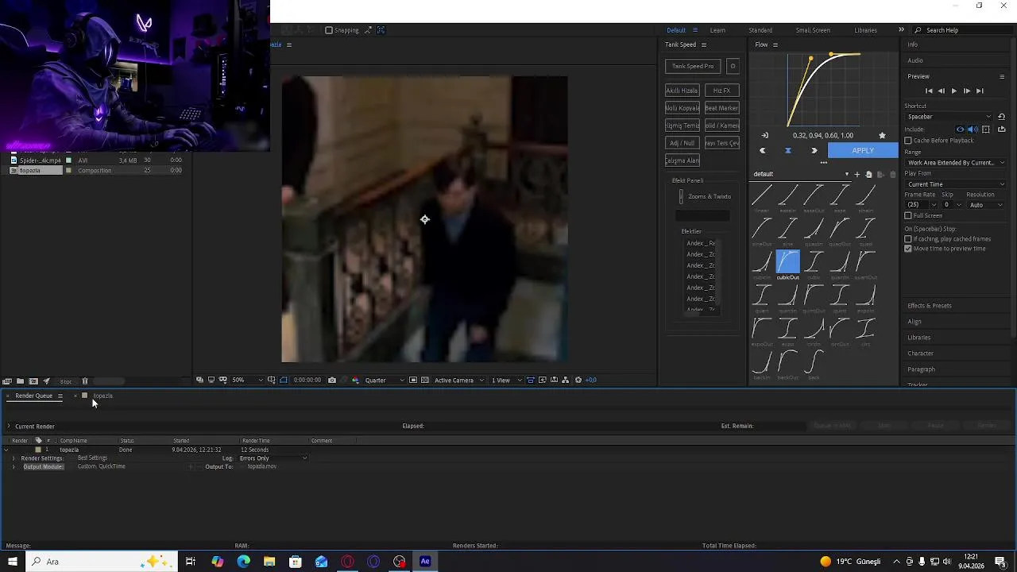This screenshot has width=1017, height=572.
Task: Switch to the Small Screen workspace
Action: coord(813,30)
